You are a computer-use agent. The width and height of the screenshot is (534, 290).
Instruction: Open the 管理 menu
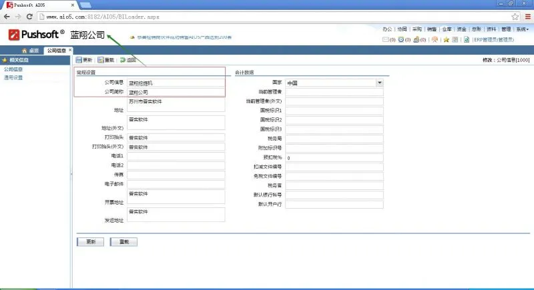(506, 29)
